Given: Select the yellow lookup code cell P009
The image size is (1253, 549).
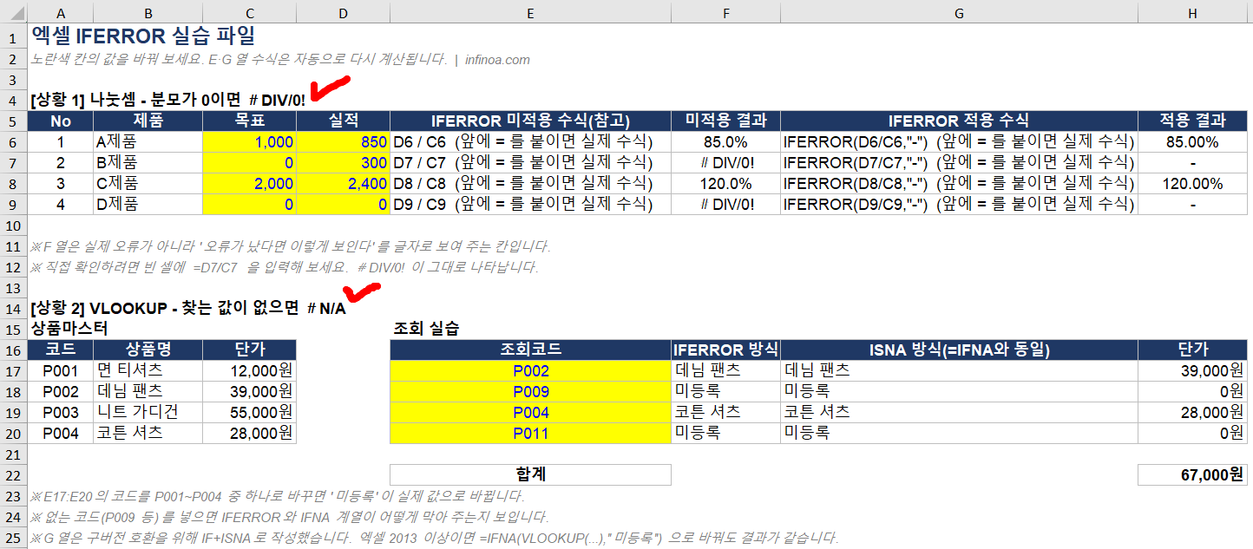Looking at the screenshot, I should click(x=530, y=391).
